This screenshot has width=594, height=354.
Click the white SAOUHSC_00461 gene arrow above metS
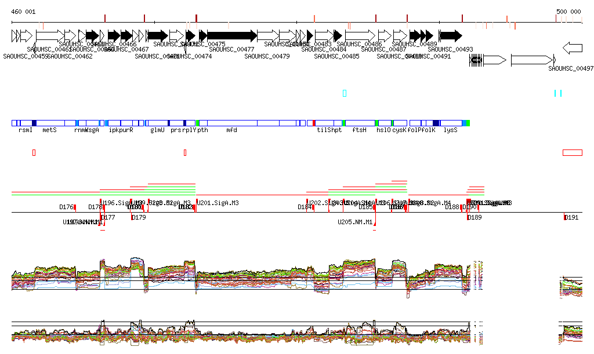pos(50,36)
